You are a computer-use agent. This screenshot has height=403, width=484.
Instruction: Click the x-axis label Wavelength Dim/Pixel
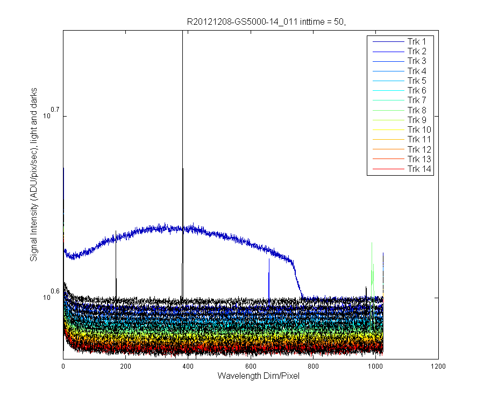click(x=258, y=376)
